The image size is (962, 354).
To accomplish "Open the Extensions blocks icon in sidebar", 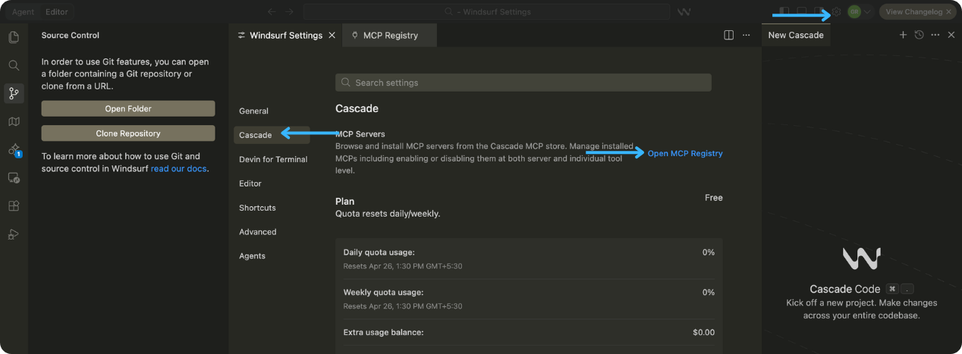I will [13, 205].
